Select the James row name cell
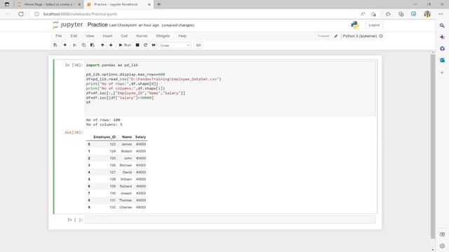Screen dimensions: 449x252 tap(126, 144)
